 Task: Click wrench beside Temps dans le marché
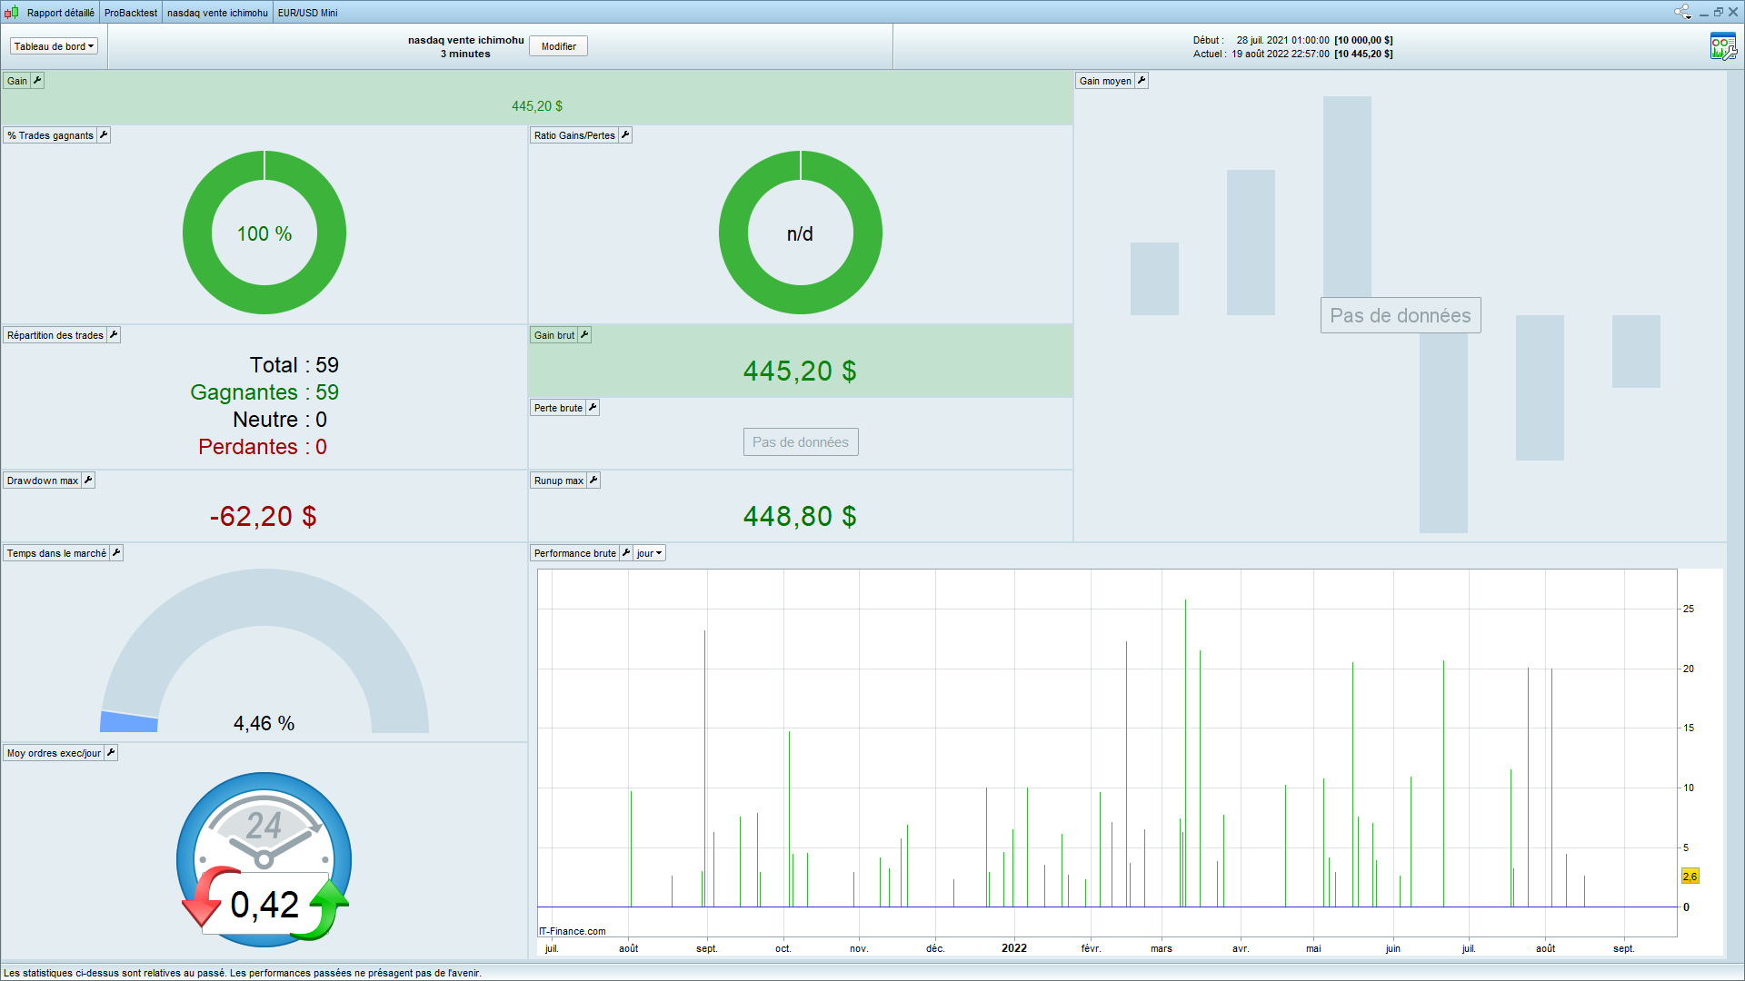coord(116,553)
